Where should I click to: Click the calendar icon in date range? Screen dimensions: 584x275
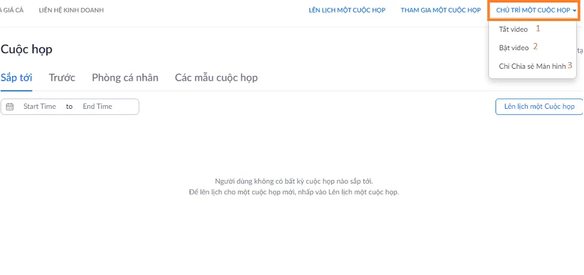(10, 107)
